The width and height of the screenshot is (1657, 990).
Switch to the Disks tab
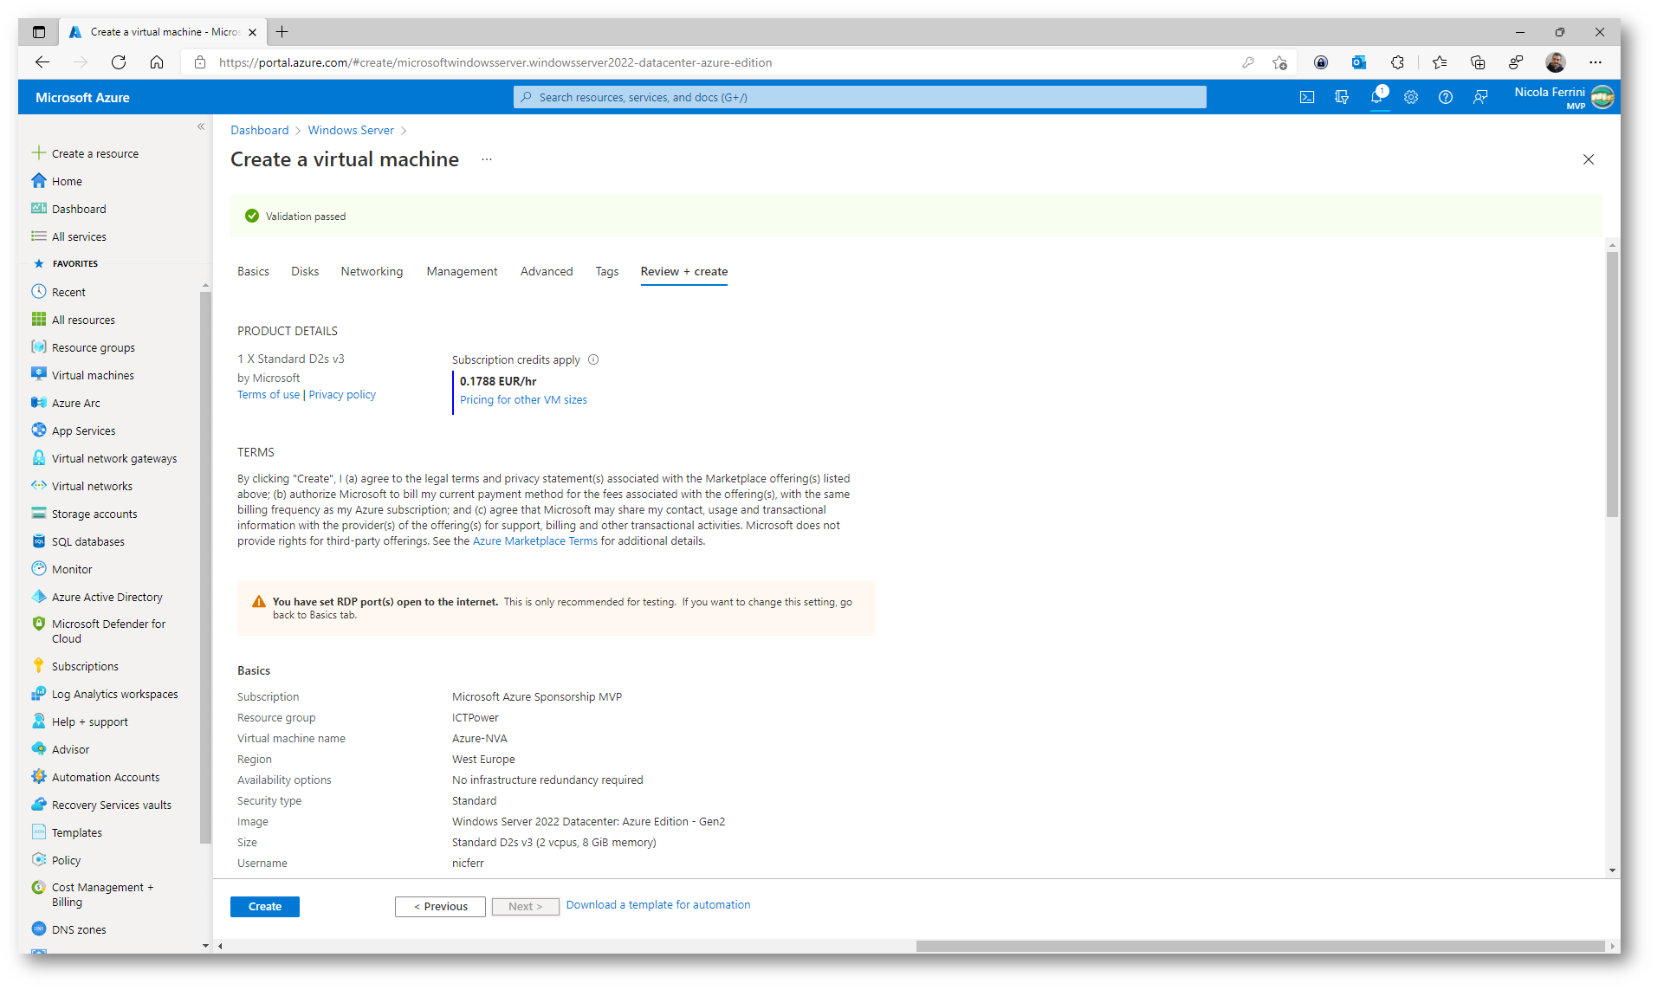pos(305,271)
